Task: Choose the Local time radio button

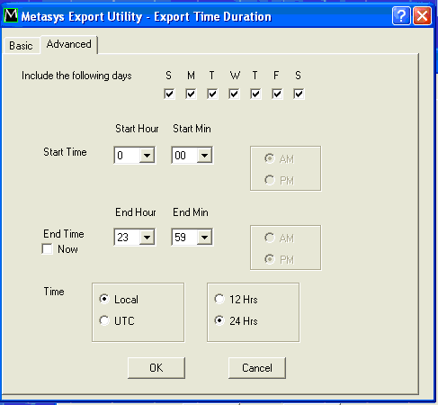Action: 104,299
